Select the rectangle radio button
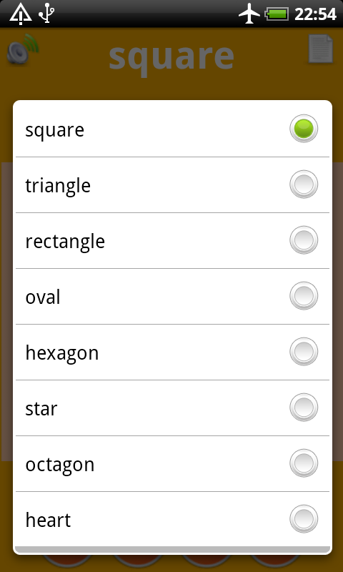 [x=304, y=240]
